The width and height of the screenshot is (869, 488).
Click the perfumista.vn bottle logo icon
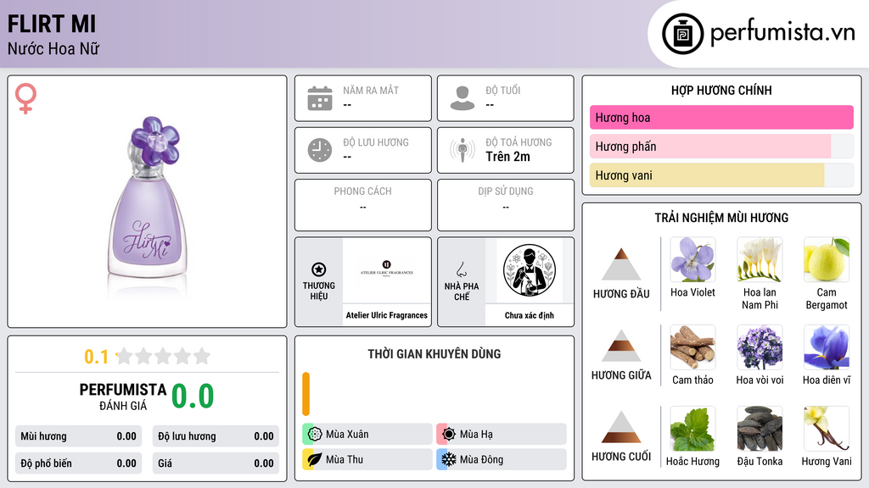coord(682,34)
